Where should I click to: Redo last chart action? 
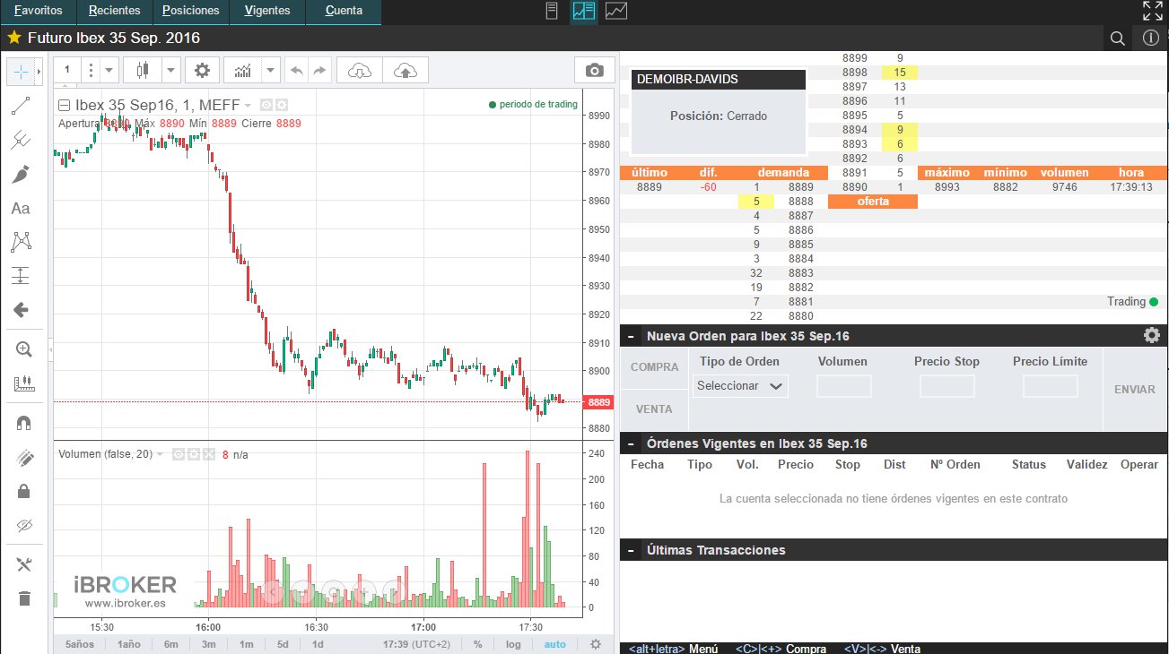320,70
